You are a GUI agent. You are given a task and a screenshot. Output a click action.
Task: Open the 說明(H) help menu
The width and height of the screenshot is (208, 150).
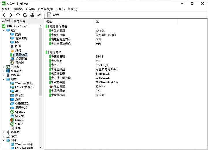point(73,9)
